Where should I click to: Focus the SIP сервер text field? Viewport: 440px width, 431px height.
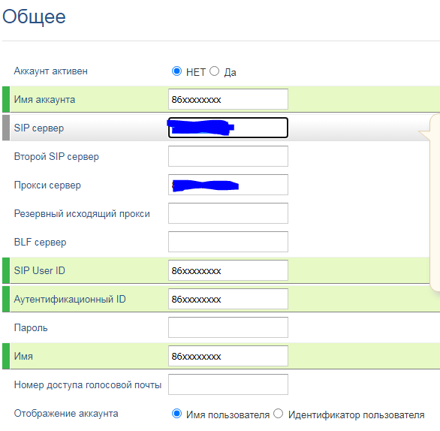[x=228, y=128]
